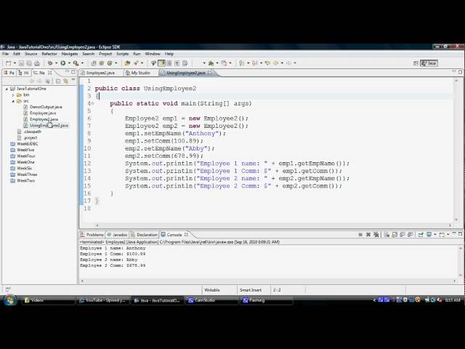Click Remove All Terminated Launches icon

(x=376, y=234)
